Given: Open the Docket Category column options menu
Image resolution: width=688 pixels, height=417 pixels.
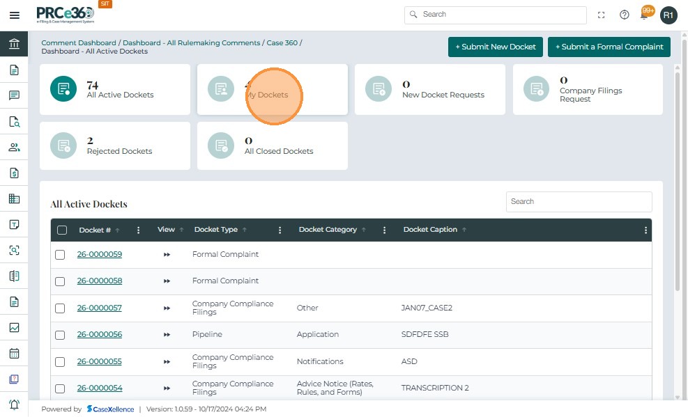Looking at the screenshot, I should (384, 230).
